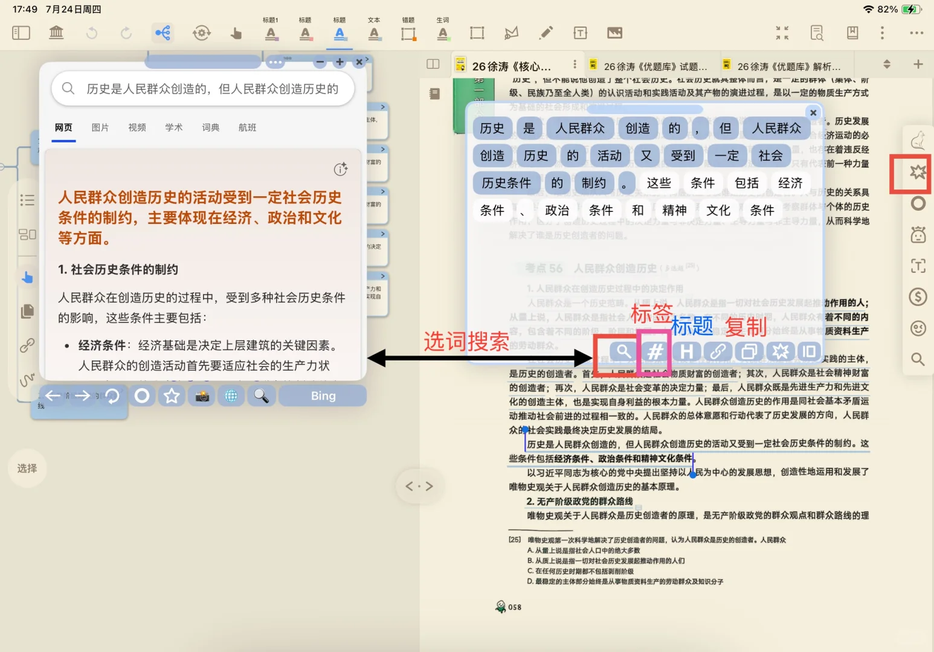Pick the pencil drawing tool
This screenshot has height=652, width=934.
coord(546,33)
